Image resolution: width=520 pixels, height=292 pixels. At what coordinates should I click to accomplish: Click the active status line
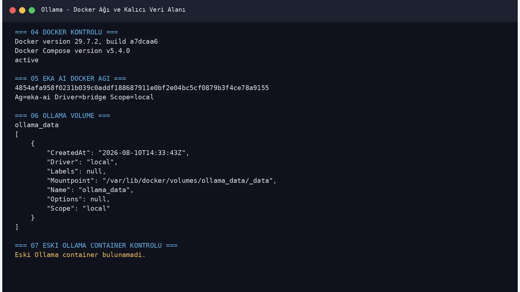tap(27, 60)
